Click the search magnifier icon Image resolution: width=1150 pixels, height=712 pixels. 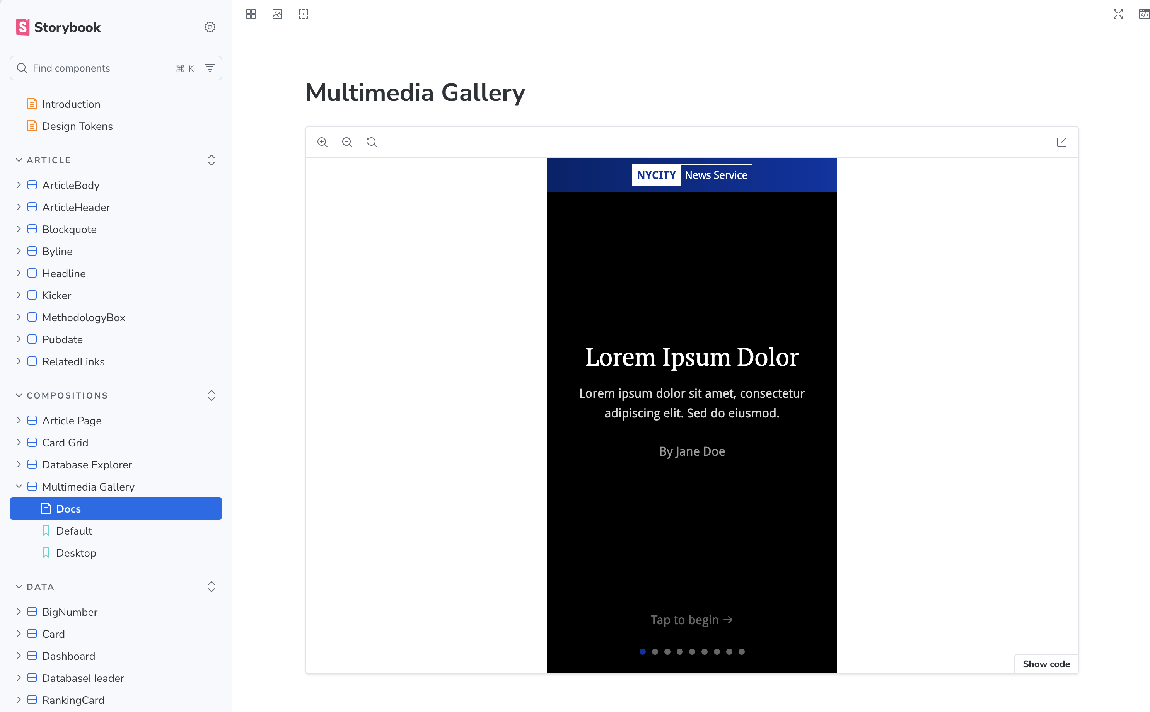pyautogui.click(x=22, y=68)
